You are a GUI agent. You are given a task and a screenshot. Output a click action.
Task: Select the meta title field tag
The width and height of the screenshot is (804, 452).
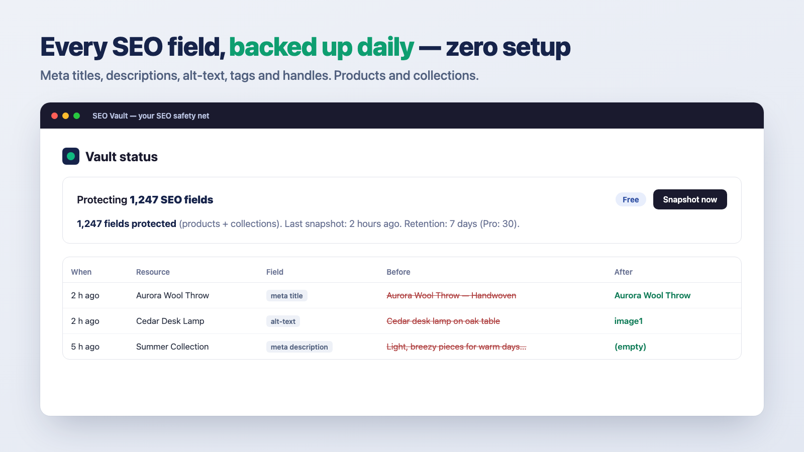click(x=286, y=296)
